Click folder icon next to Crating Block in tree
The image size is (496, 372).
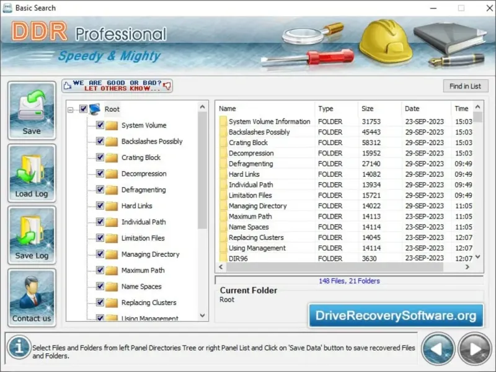(x=112, y=157)
